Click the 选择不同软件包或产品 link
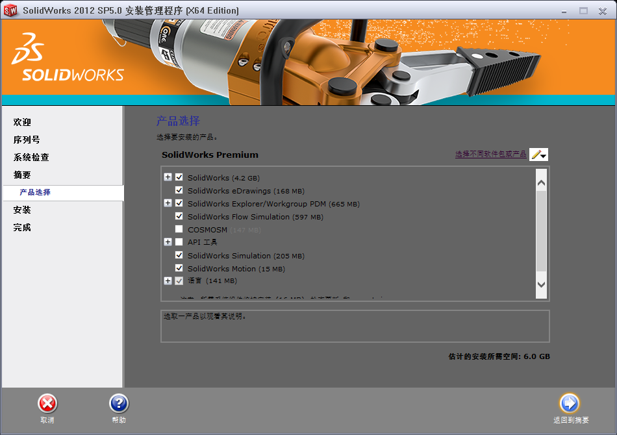617x435 pixels. pos(491,154)
